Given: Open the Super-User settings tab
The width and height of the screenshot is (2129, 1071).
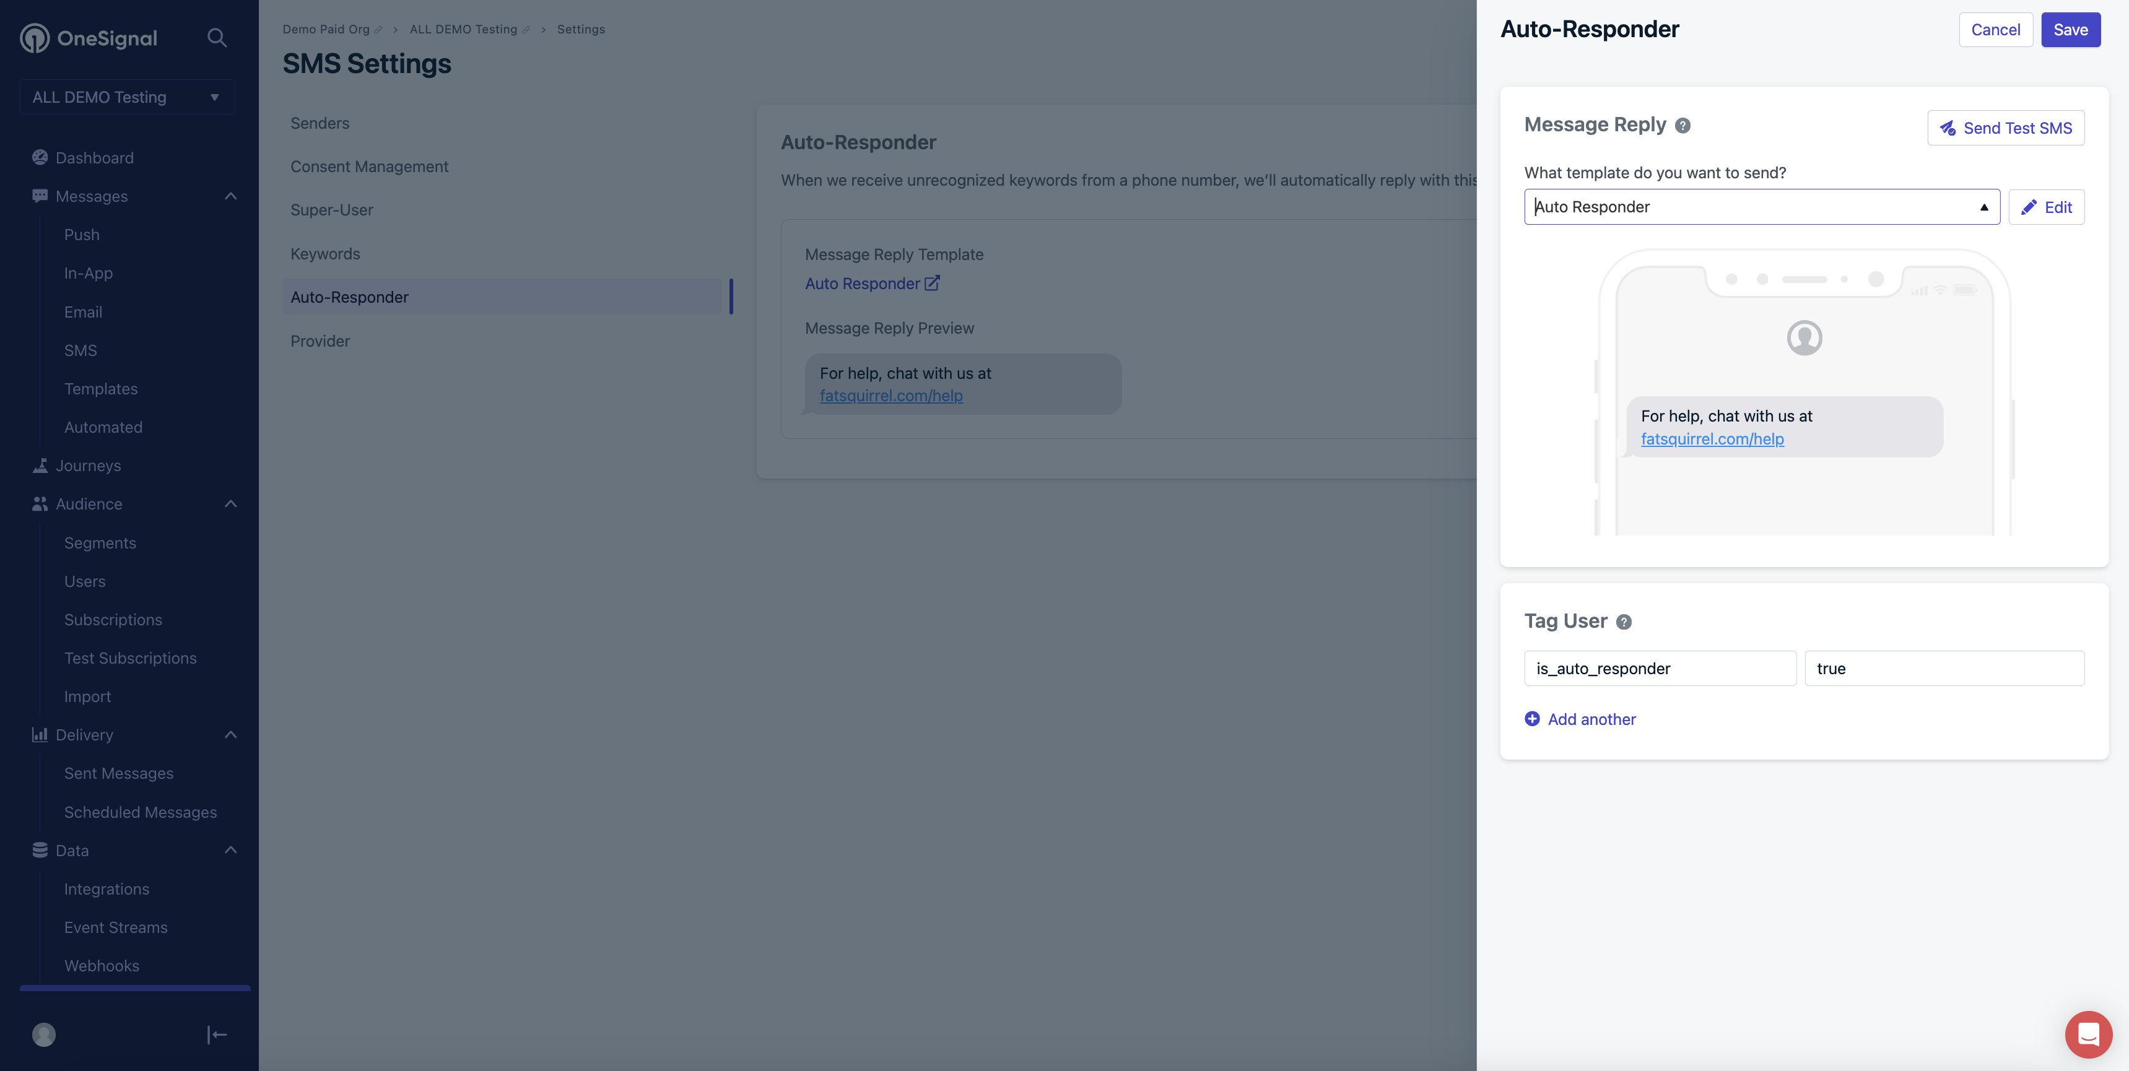Looking at the screenshot, I should [x=331, y=210].
